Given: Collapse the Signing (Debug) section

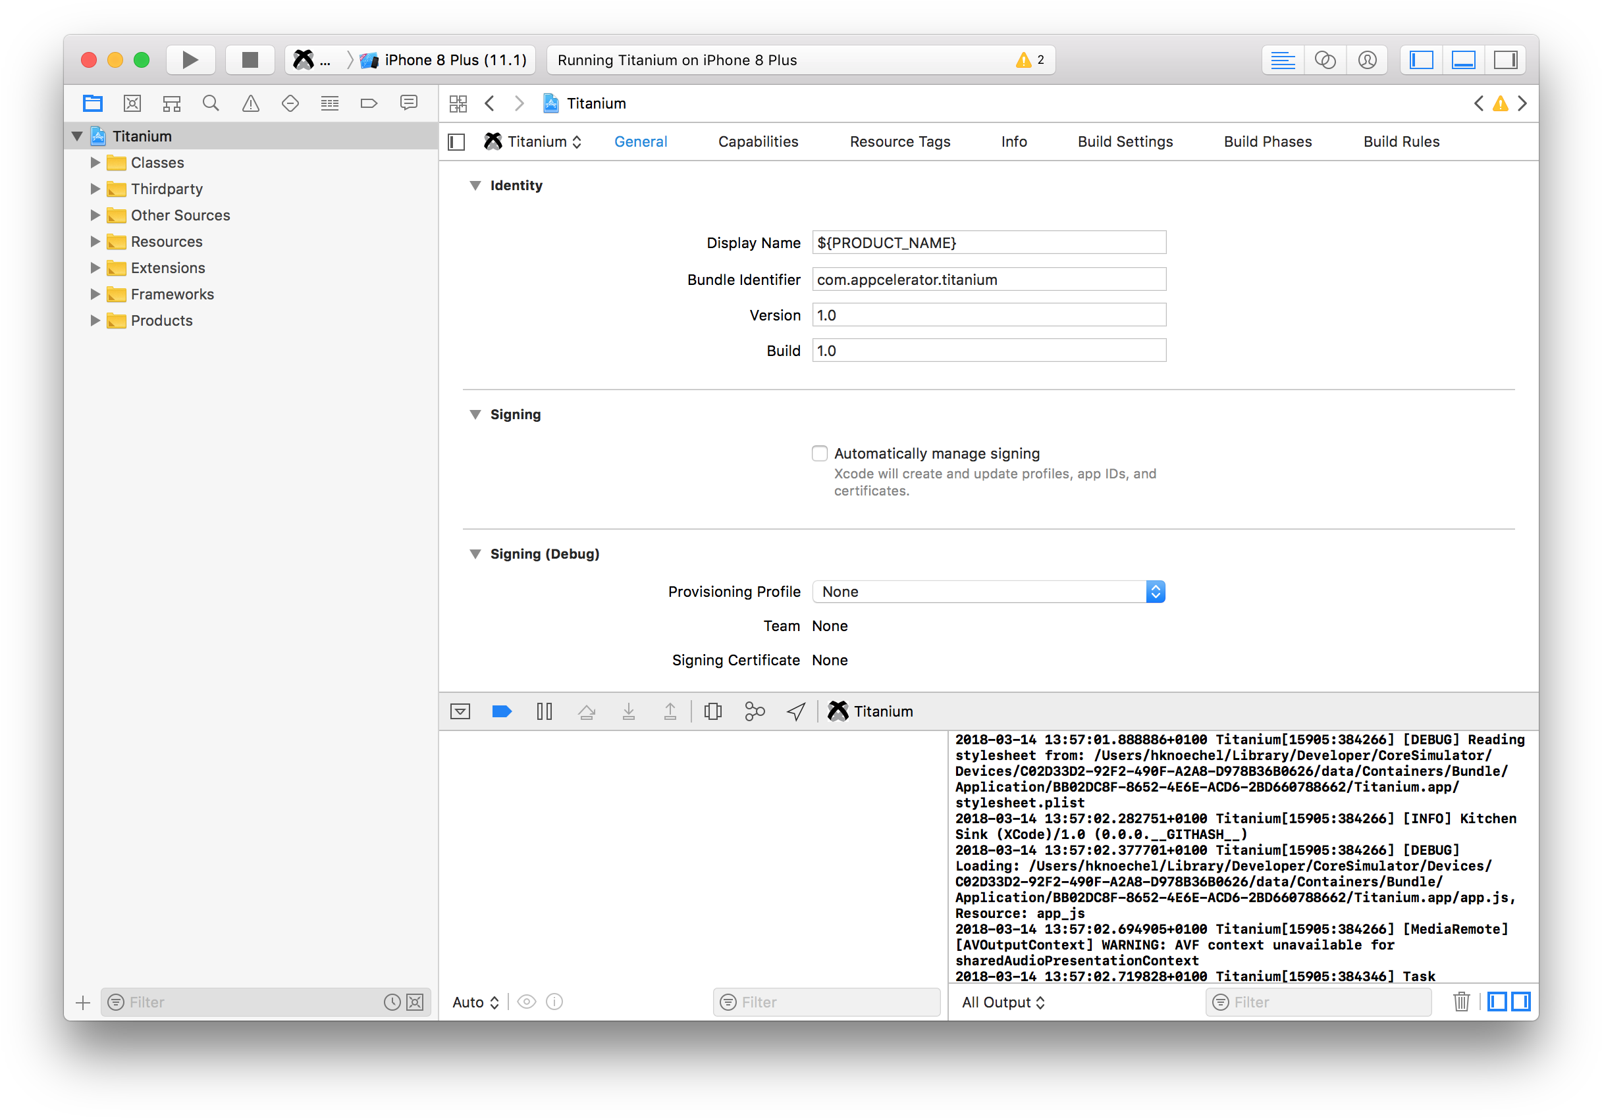Looking at the screenshot, I should [475, 554].
